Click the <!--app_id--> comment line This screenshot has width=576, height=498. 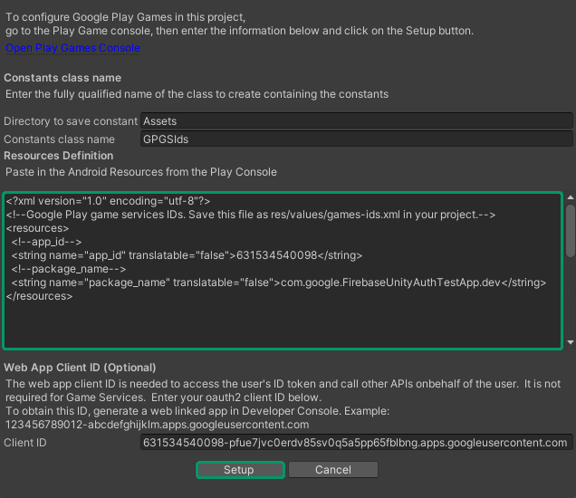pyautogui.click(x=46, y=242)
